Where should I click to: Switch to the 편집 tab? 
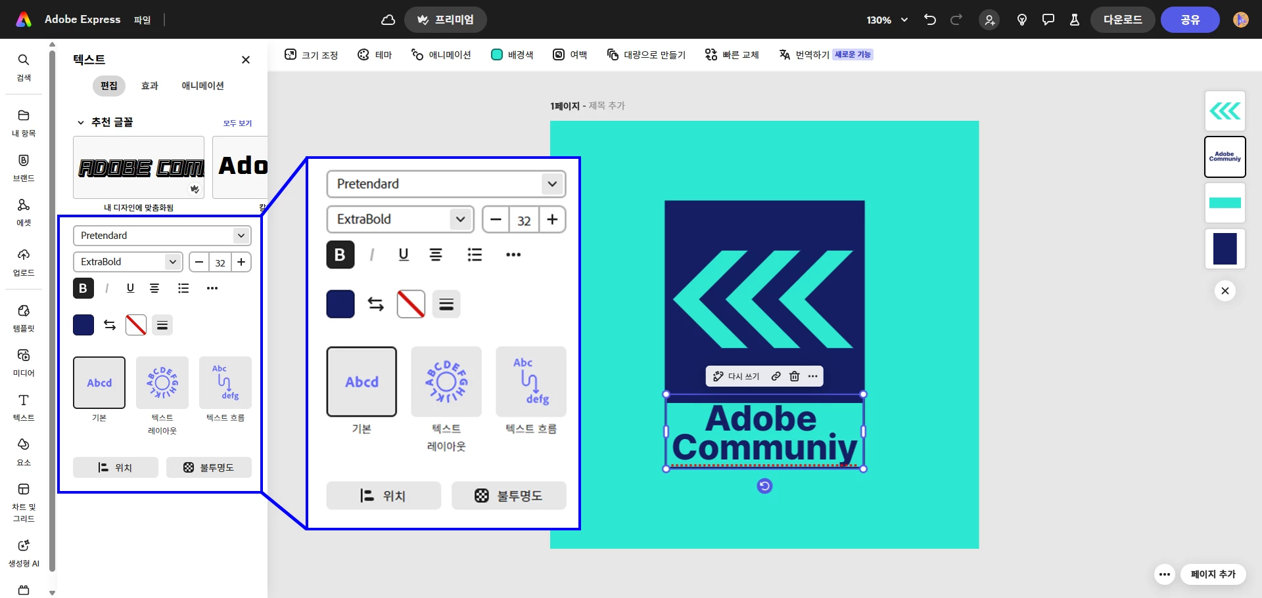point(109,86)
